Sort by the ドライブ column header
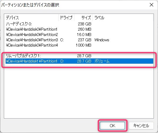 pyautogui.click(x=66, y=18)
